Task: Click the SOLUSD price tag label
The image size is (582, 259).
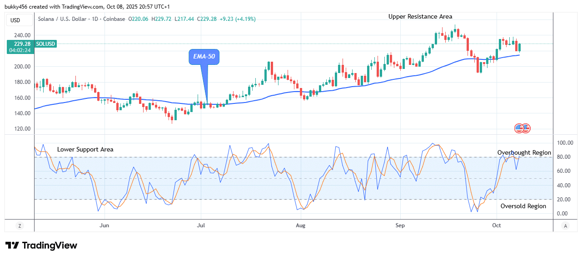Action: pyautogui.click(x=45, y=44)
